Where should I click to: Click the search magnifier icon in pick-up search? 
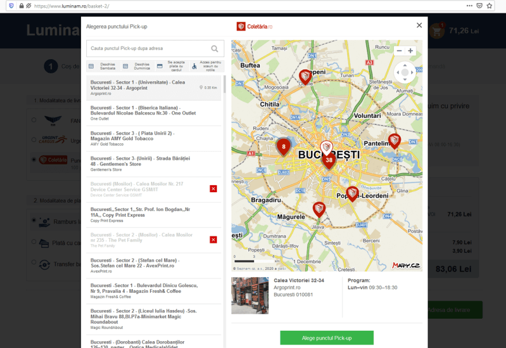click(x=214, y=48)
